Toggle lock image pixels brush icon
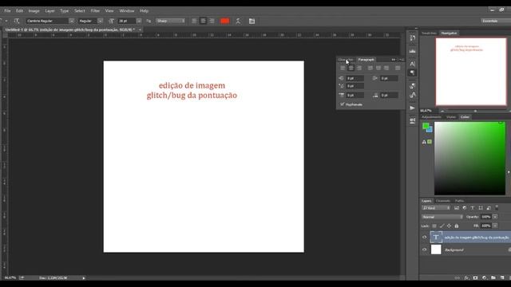This screenshot has height=287, width=511. pos(442,226)
